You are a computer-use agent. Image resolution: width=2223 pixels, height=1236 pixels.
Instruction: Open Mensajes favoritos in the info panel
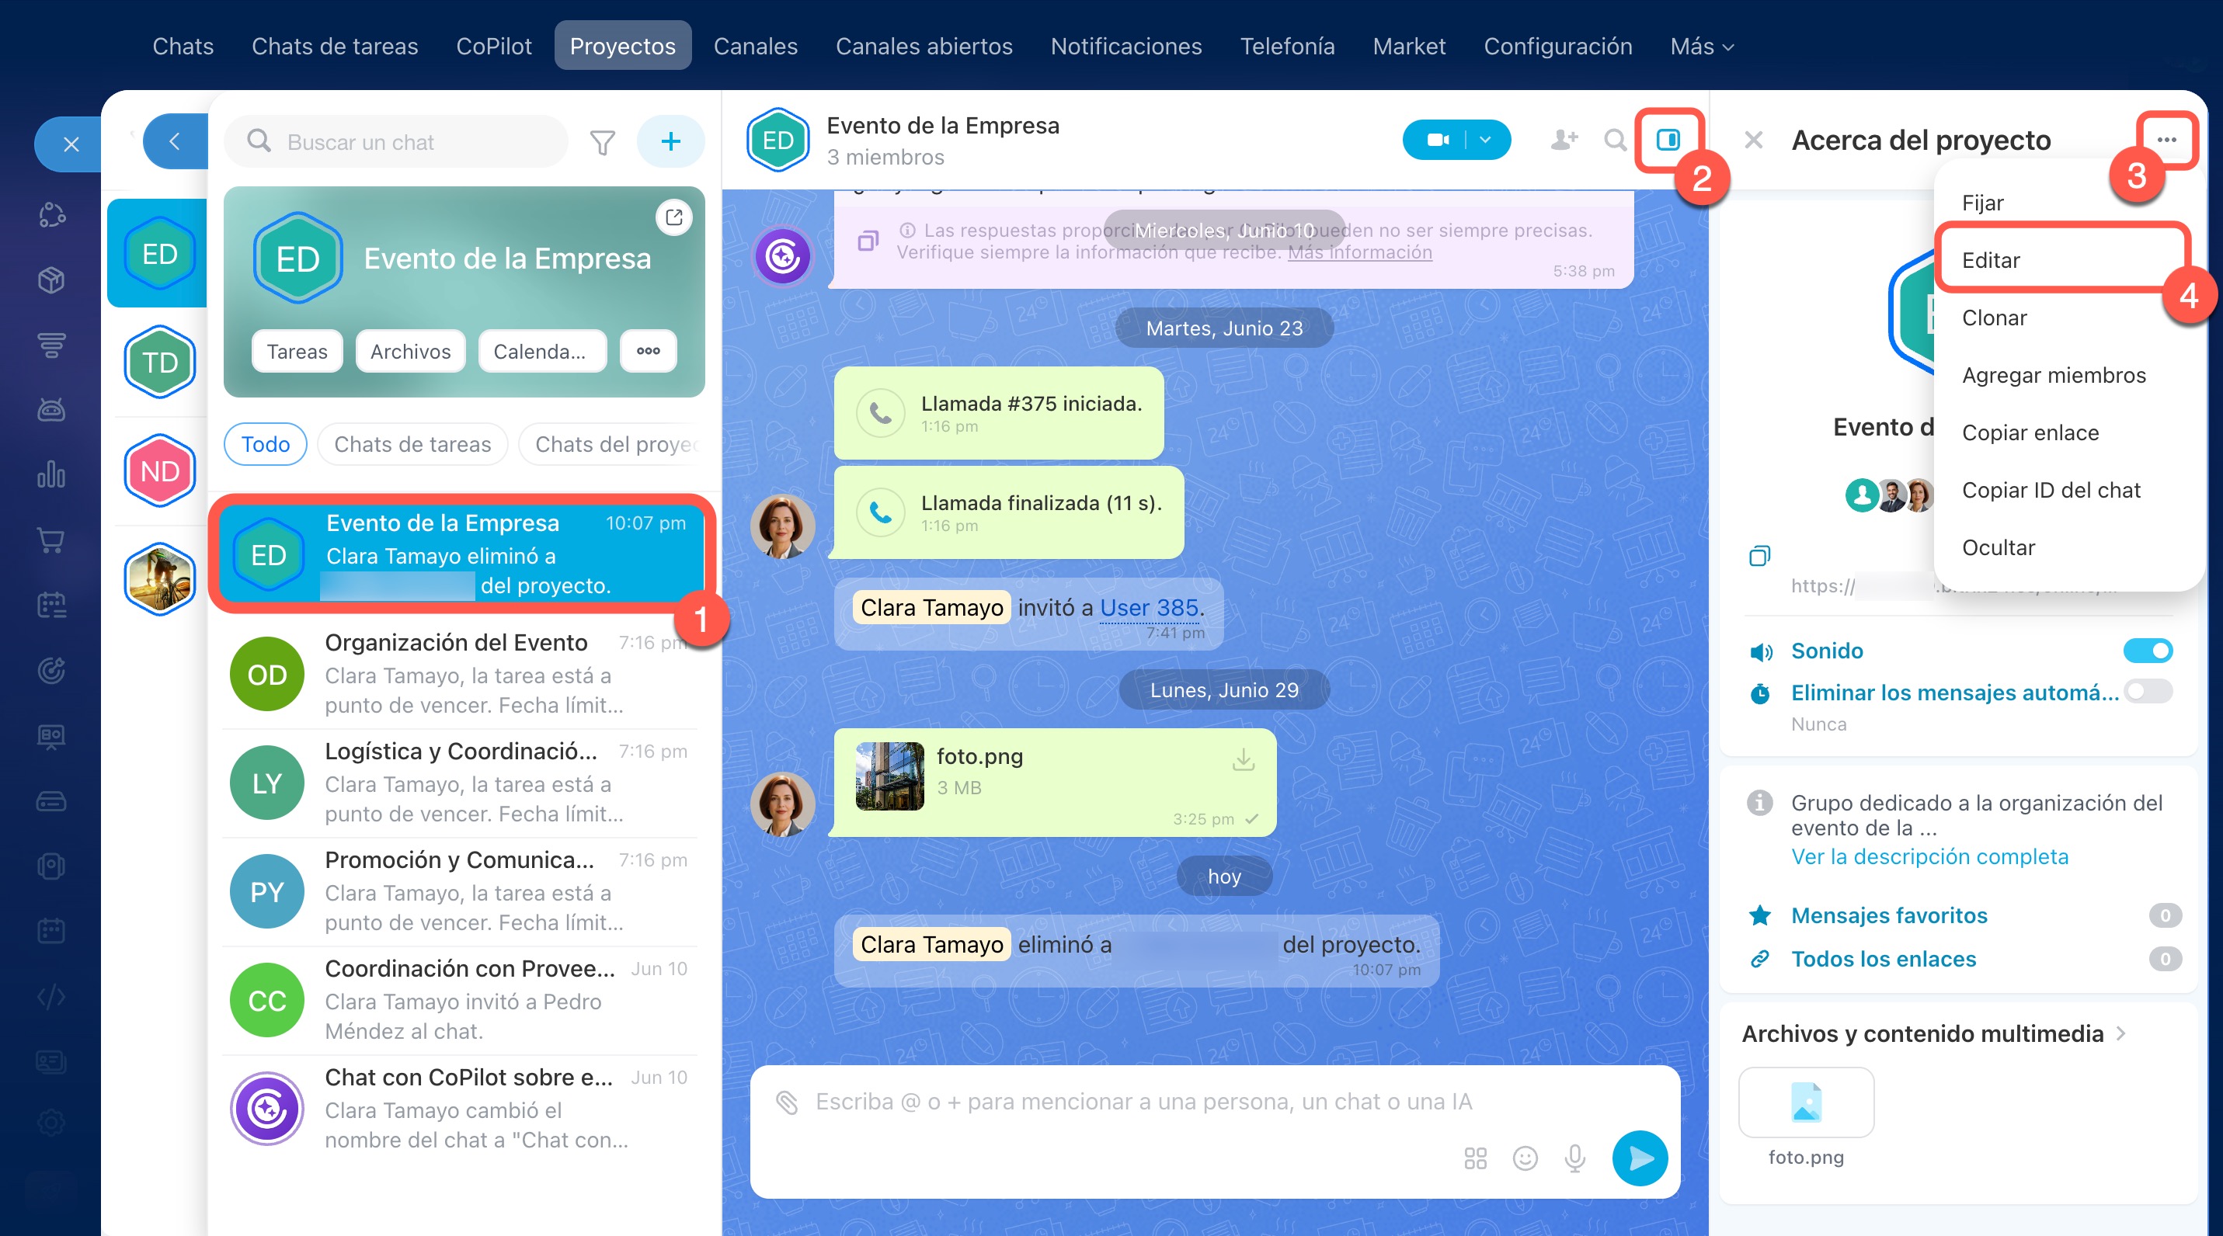tap(1889, 915)
